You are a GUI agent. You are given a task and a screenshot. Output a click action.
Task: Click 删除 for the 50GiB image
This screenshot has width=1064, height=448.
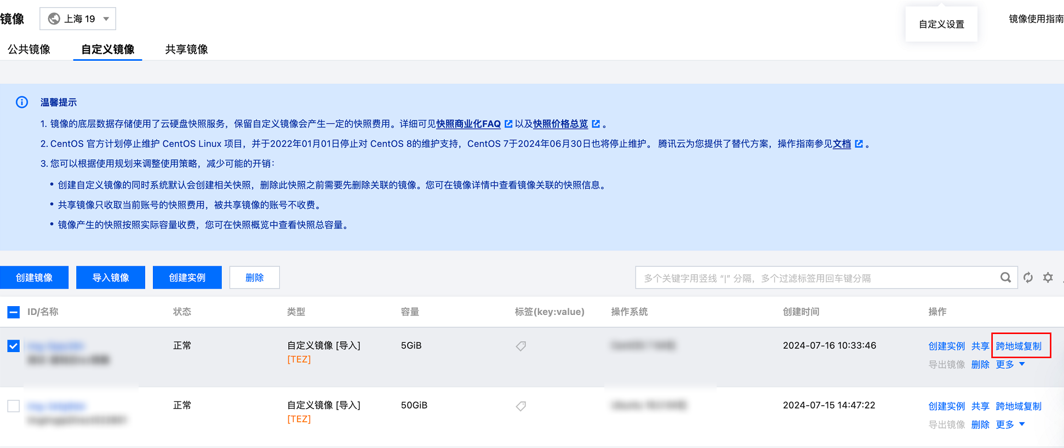980,425
